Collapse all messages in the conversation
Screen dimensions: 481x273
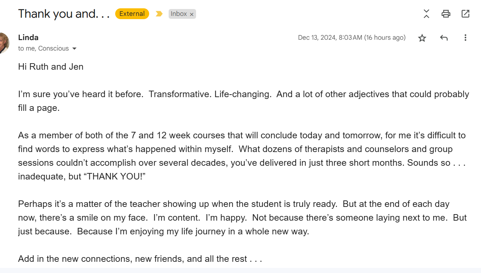point(426,14)
